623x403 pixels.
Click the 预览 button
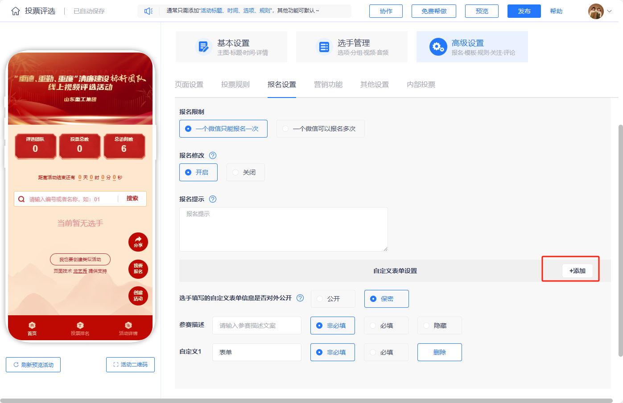tap(482, 11)
